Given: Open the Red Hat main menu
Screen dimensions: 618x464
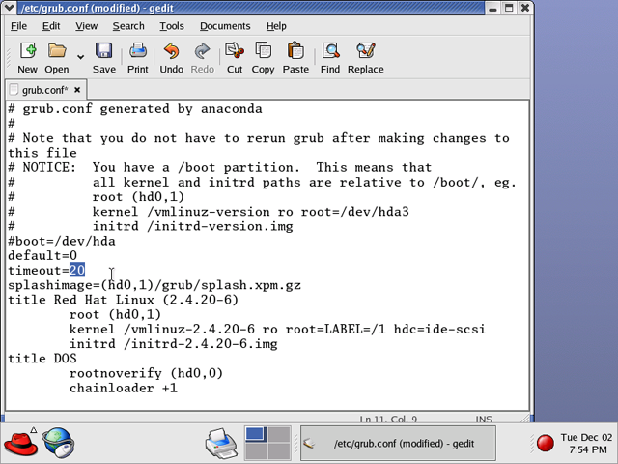Looking at the screenshot, I should click(20, 444).
